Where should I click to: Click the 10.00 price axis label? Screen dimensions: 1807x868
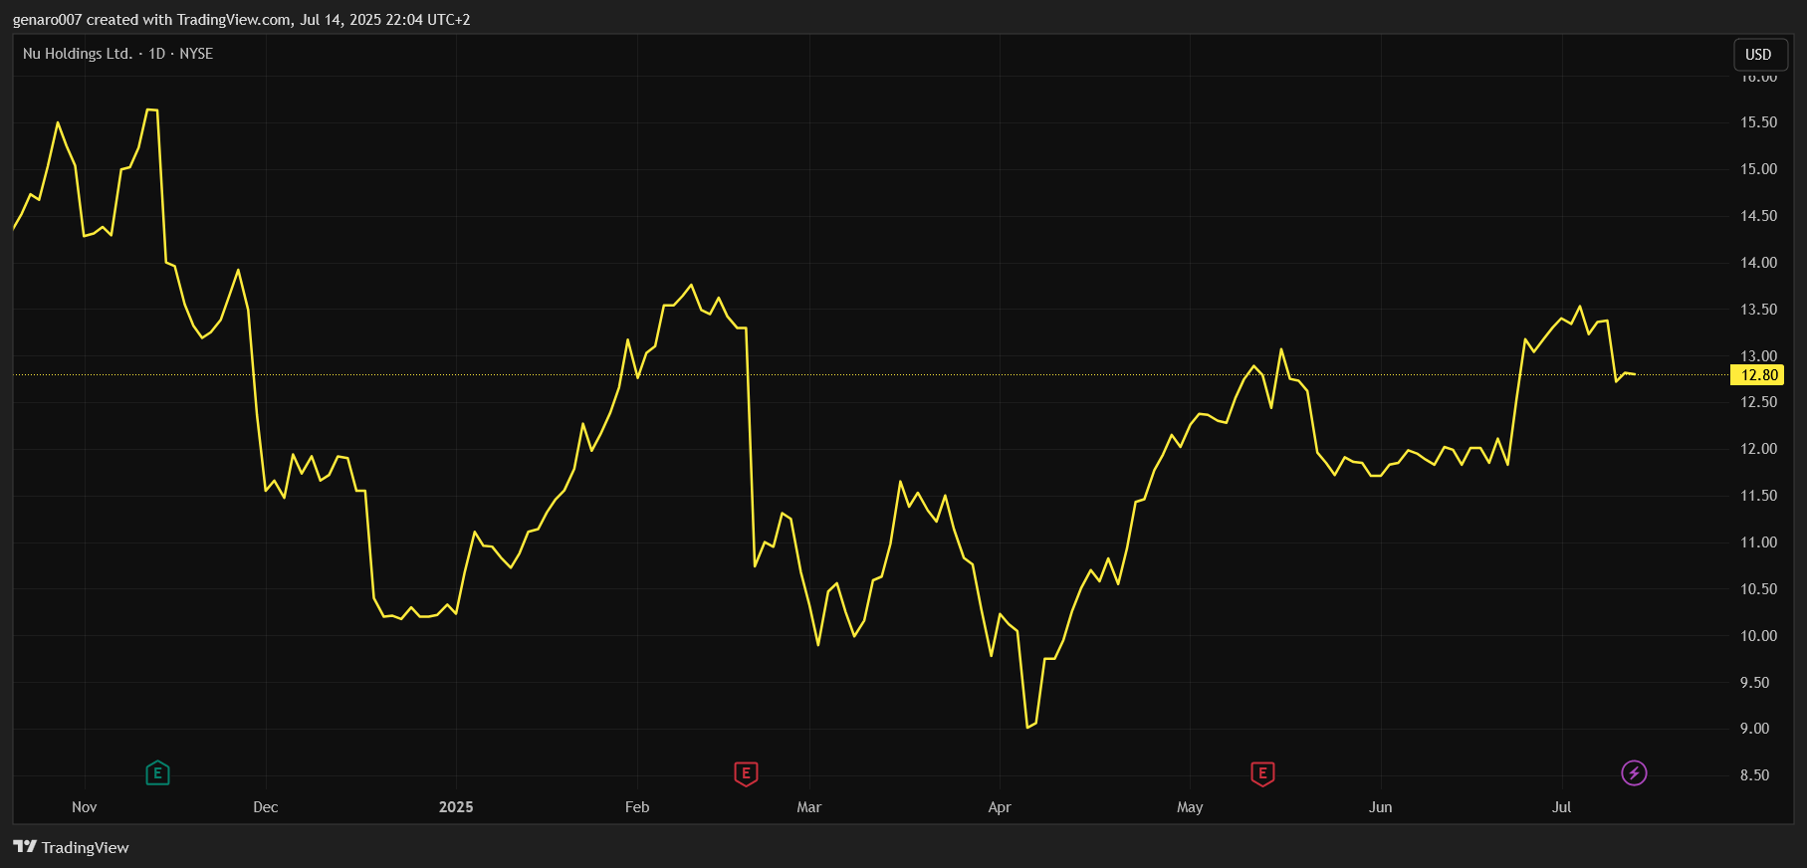(1758, 636)
